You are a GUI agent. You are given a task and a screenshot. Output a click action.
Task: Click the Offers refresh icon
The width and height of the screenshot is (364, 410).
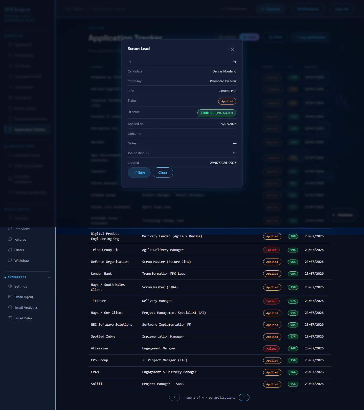pyautogui.click(x=10, y=250)
